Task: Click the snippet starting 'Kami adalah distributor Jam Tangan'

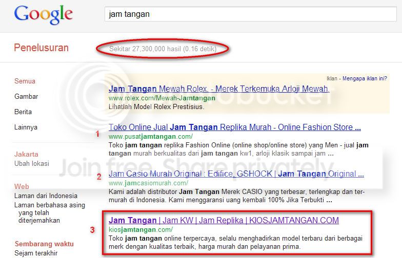Action: pyautogui.click(x=236, y=196)
